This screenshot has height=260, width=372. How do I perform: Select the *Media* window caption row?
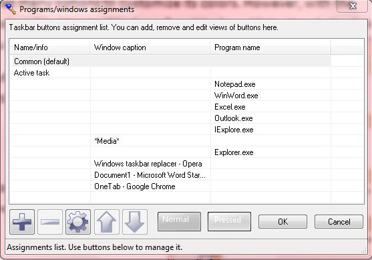pyautogui.click(x=170, y=141)
